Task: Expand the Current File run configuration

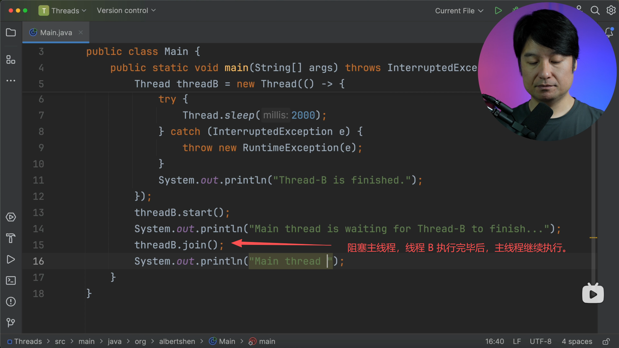Action: pos(459,11)
